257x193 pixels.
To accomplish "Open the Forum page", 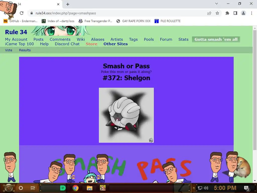I will [x=166, y=39].
